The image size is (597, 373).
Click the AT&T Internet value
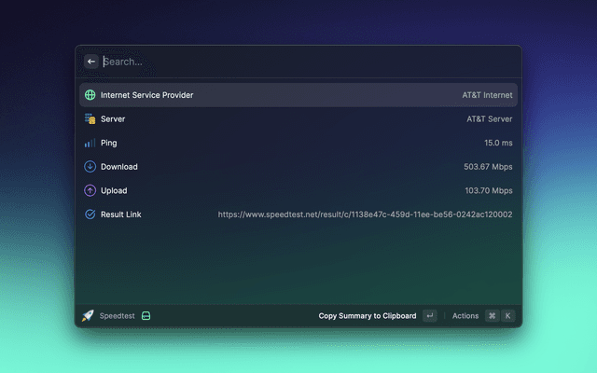tap(487, 95)
